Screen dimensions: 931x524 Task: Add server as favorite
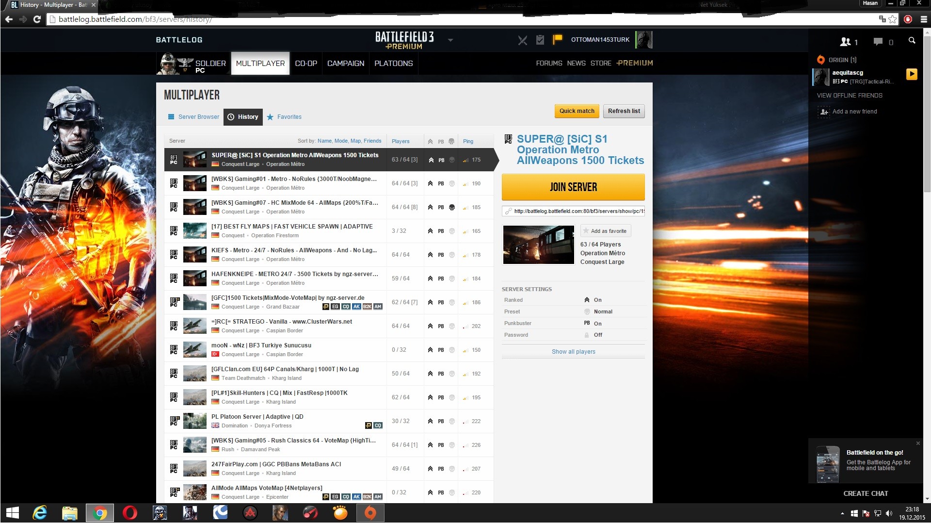pos(606,231)
